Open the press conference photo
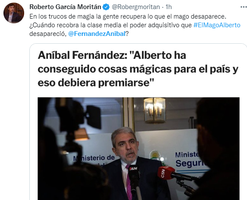 click(x=139, y=148)
